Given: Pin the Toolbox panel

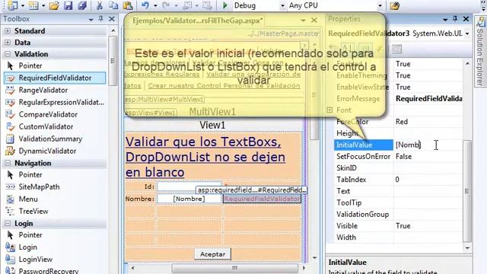Looking at the screenshot, I should tap(101, 19).
